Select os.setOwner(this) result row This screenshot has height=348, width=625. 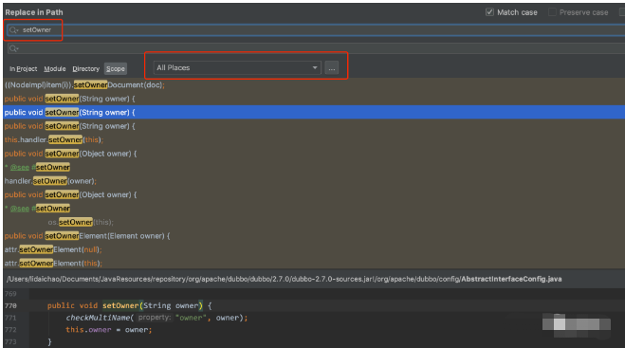pyautogui.click(x=314, y=222)
